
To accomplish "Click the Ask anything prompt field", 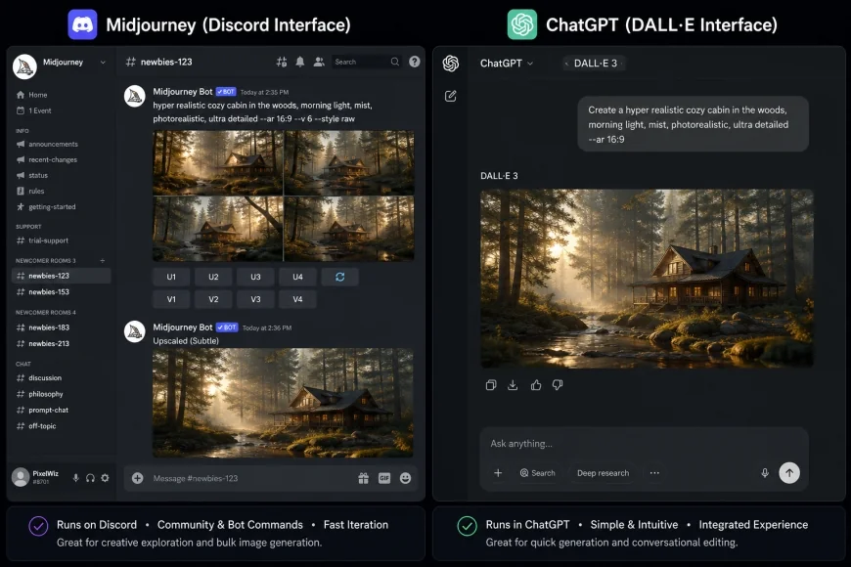I will tap(644, 443).
